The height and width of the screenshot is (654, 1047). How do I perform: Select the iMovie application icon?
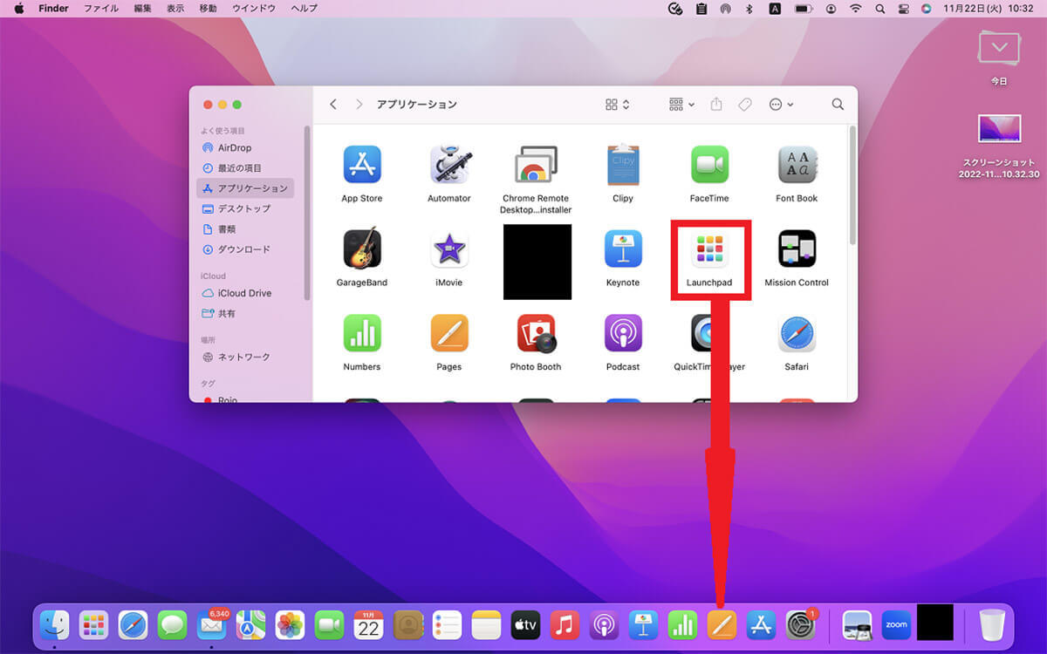point(449,249)
